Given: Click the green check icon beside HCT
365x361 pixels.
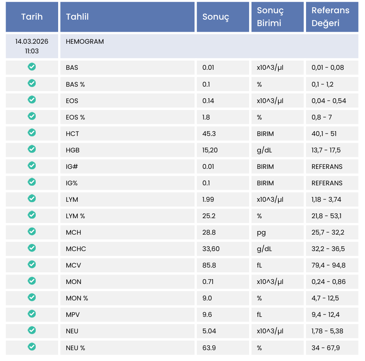Looking at the screenshot, I should 32,133.
